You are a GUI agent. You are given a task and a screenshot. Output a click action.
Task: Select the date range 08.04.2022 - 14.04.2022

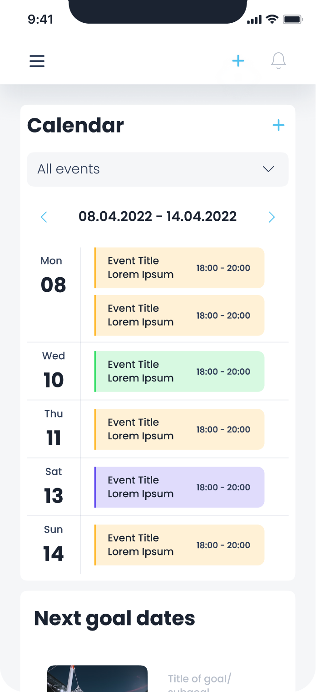tap(158, 216)
